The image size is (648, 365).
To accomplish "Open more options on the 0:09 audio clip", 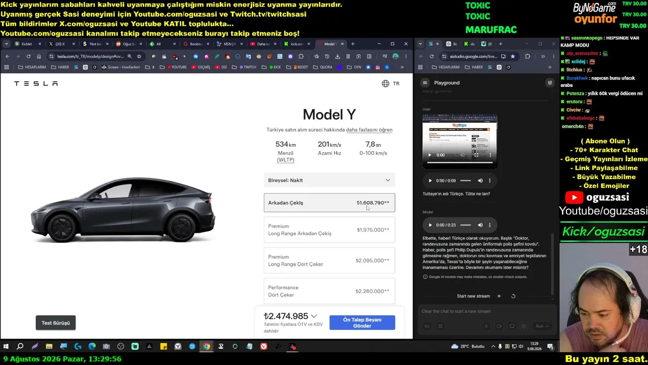I will 490,180.
